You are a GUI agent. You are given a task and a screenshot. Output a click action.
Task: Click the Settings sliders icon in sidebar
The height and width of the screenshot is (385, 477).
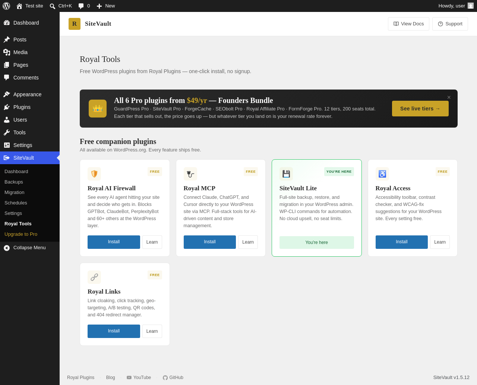pyautogui.click(x=7, y=145)
